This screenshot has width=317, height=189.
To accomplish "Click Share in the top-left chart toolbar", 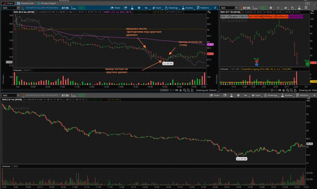I will 115,8.
